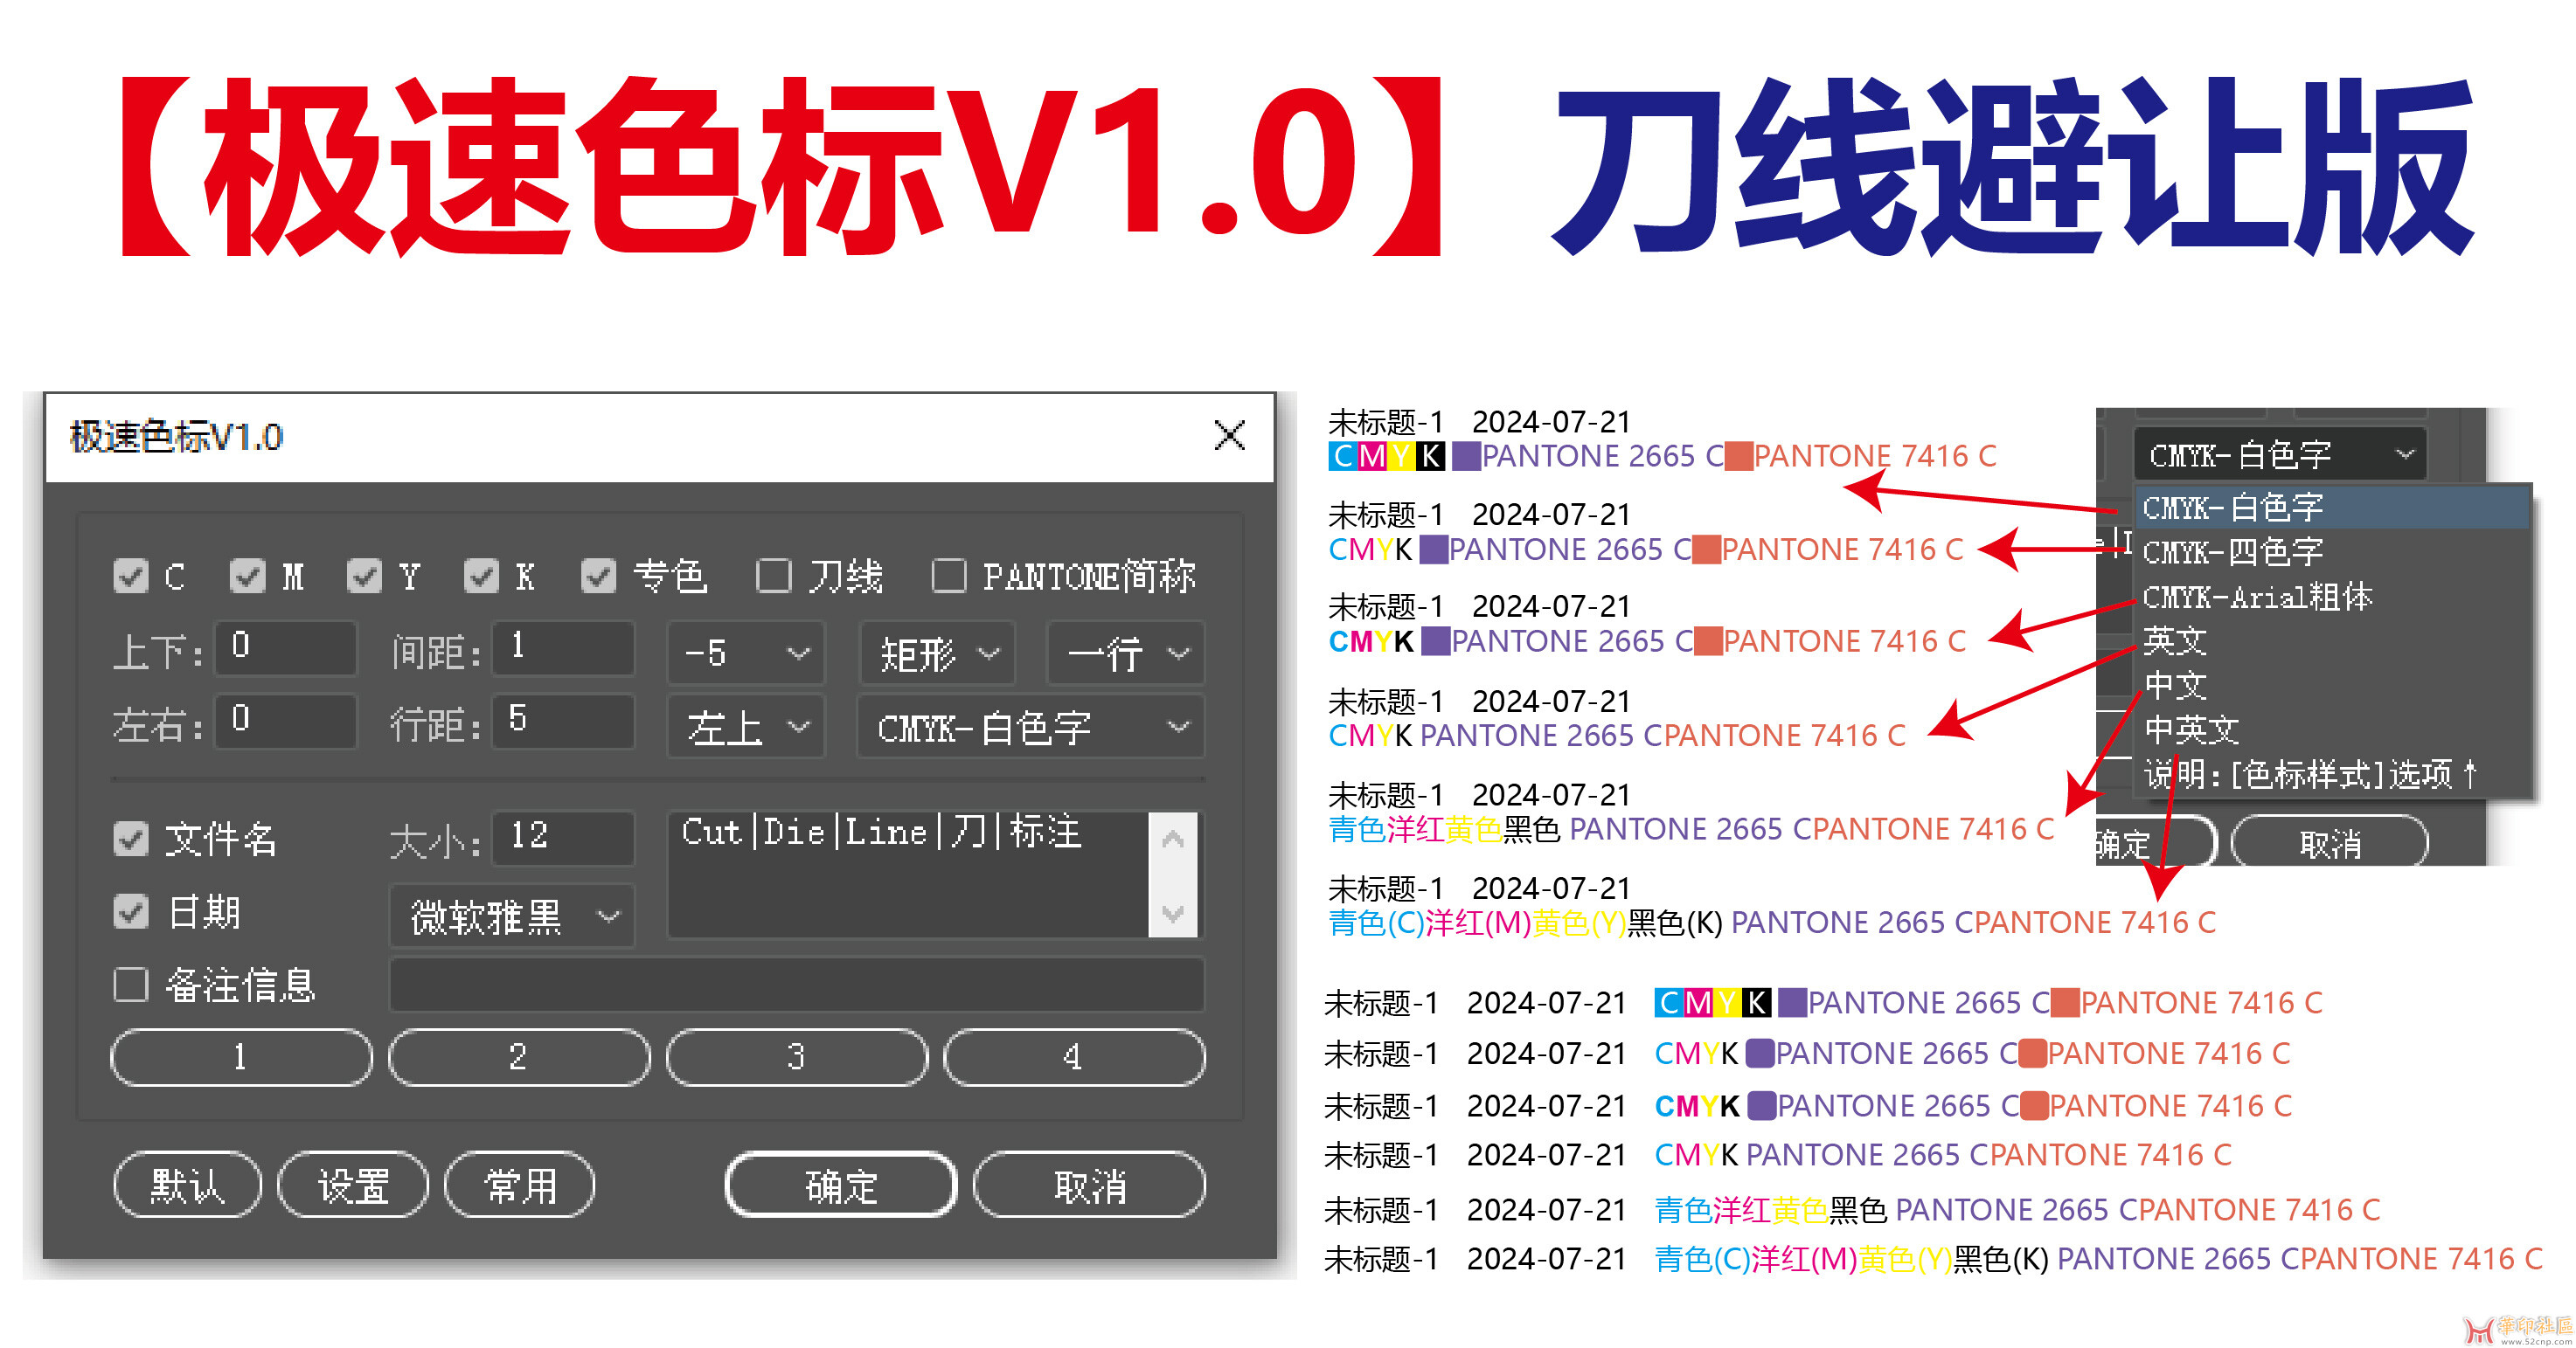The height and width of the screenshot is (1348, 2576).
Task: Click the 默认 button
Action: point(188,1186)
